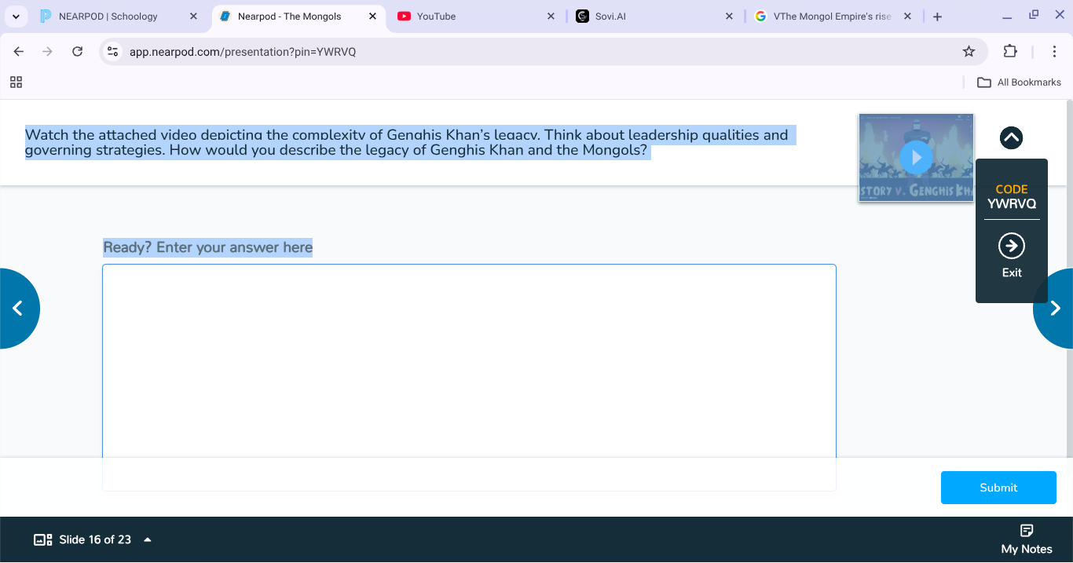Open the Extensions puzzle icon
Screen dimensions: 1073x563
[x=1010, y=52]
